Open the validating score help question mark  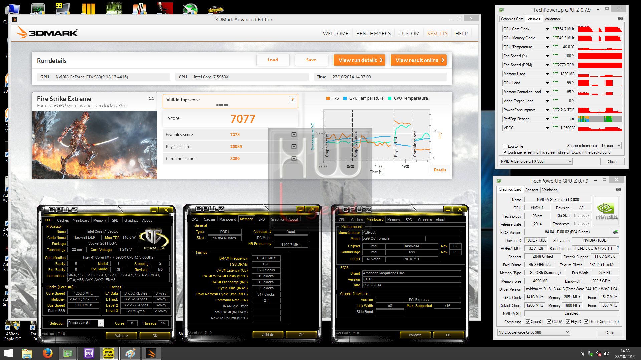pyautogui.click(x=292, y=99)
